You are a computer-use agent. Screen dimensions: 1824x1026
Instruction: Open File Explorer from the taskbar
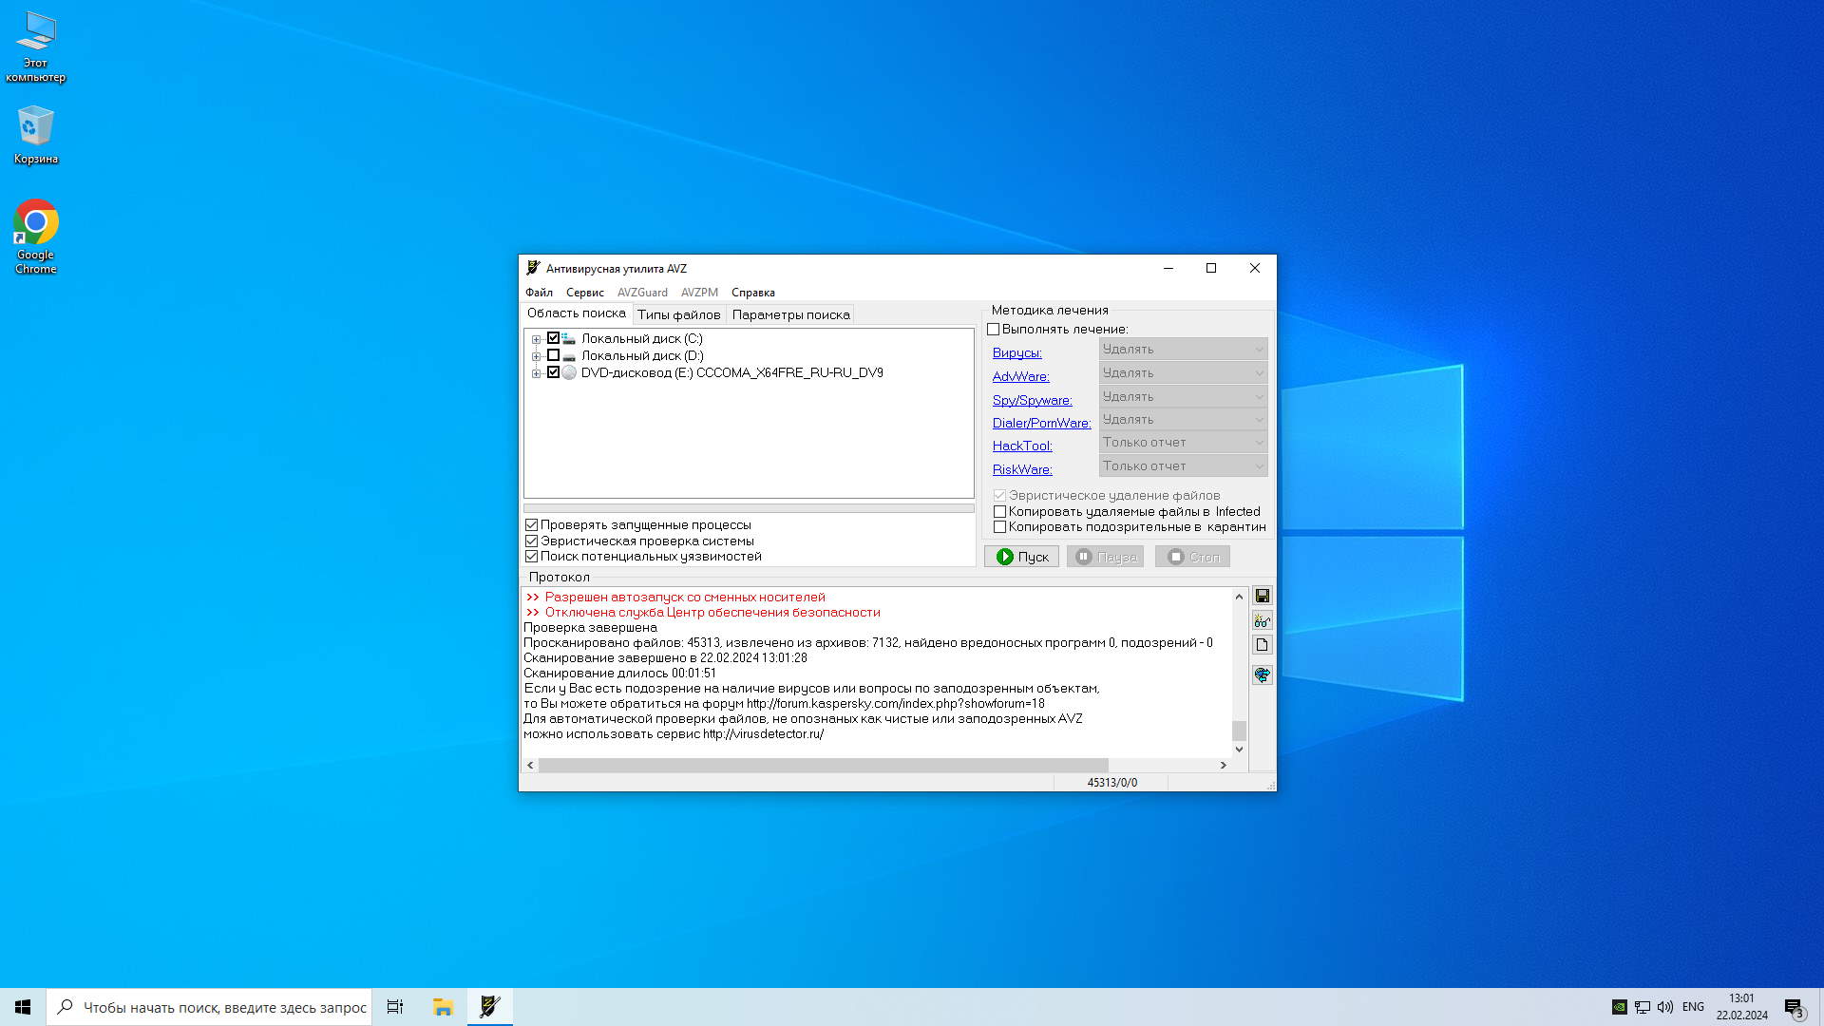pyautogui.click(x=443, y=1007)
